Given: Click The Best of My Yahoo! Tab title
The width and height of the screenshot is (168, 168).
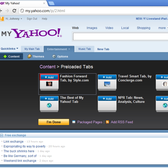Looking at the screenshot, I should pos(72,100).
